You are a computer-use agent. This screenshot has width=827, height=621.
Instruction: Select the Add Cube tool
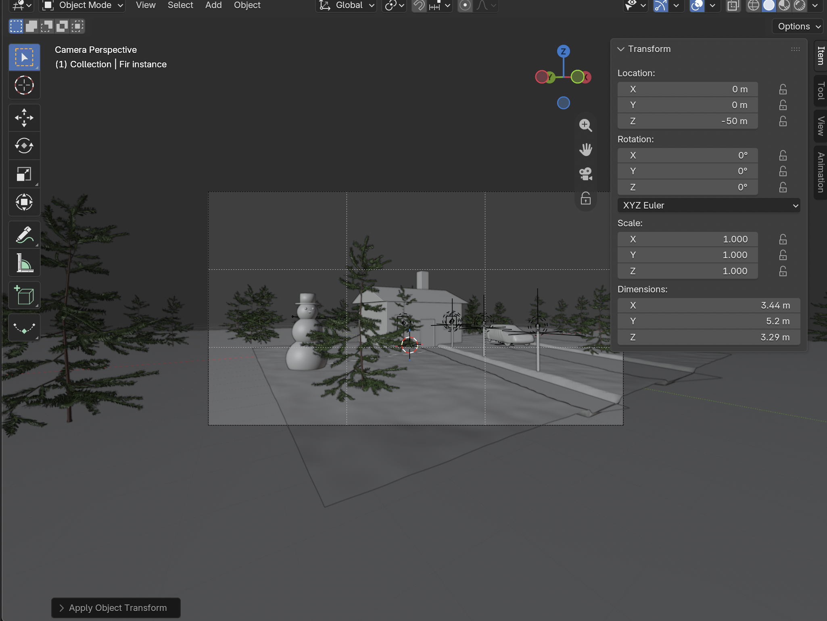coord(24,295)
